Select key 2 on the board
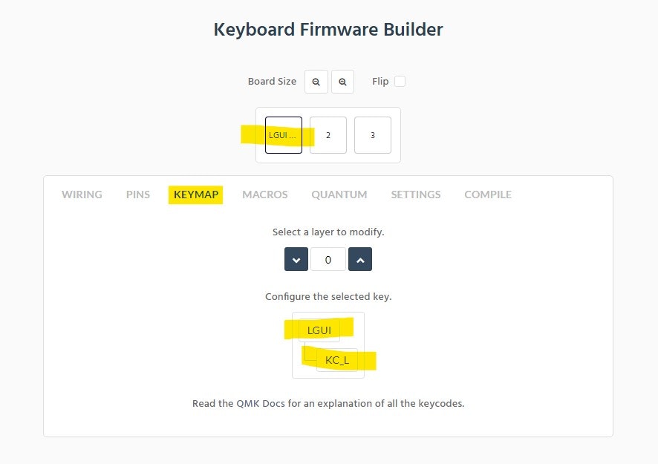The height and width of the screenshot is (464, 658). coord(328,135)
